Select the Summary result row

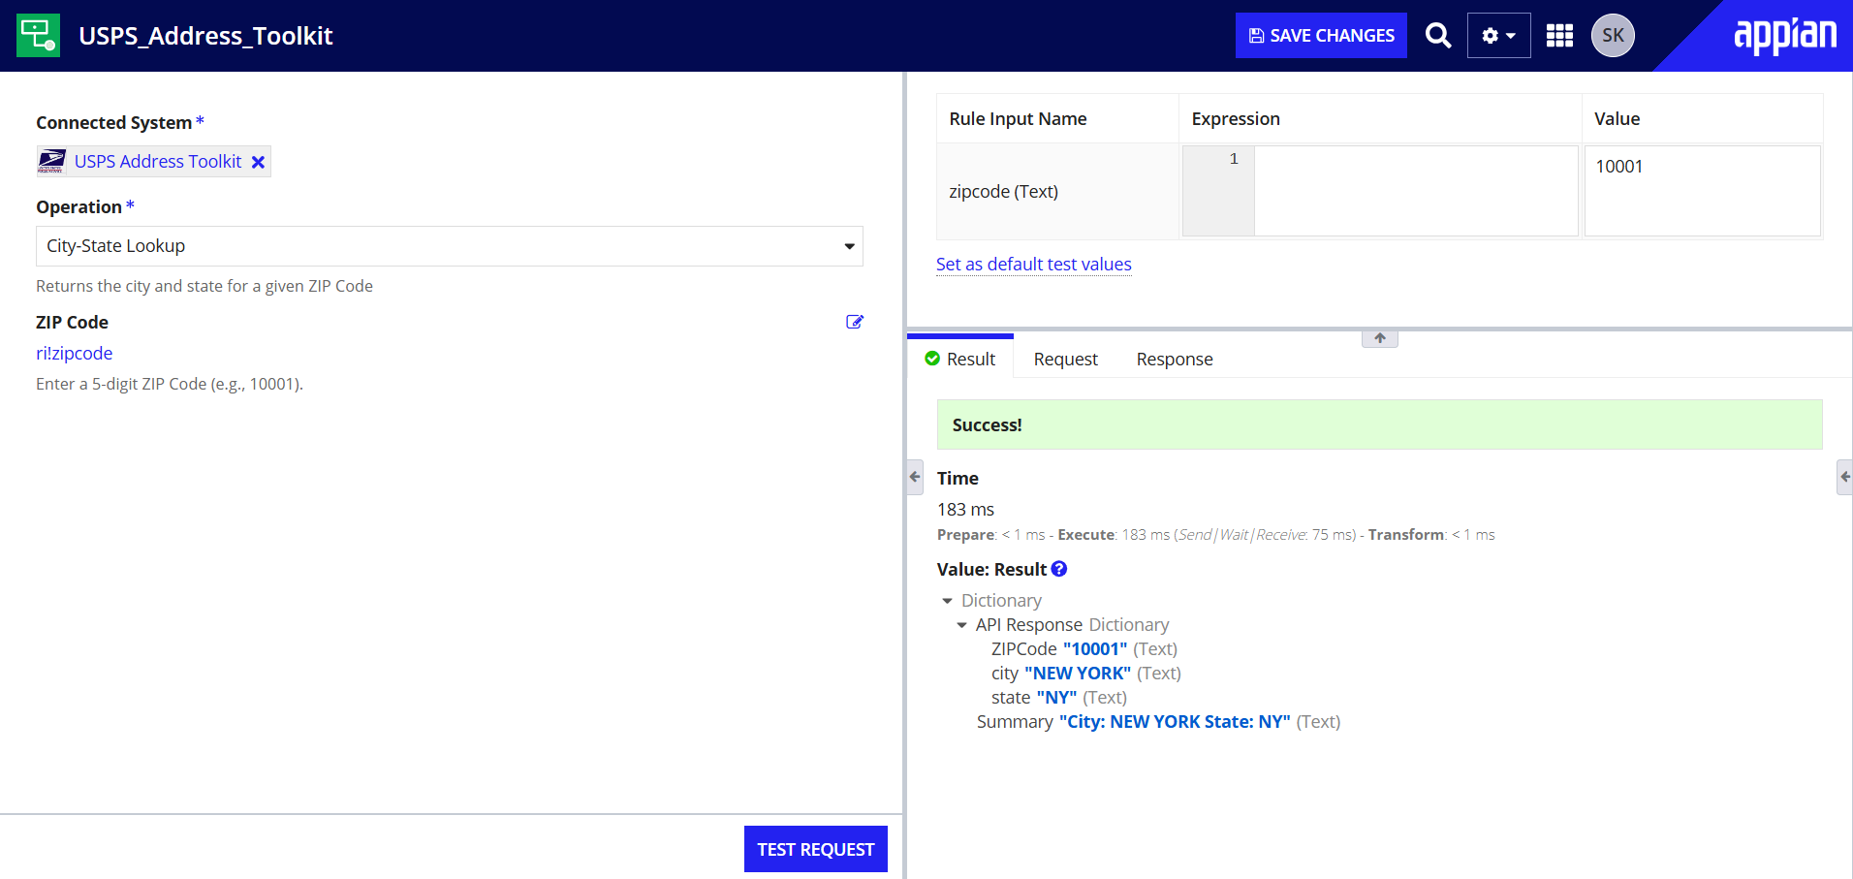(1159, 722)
